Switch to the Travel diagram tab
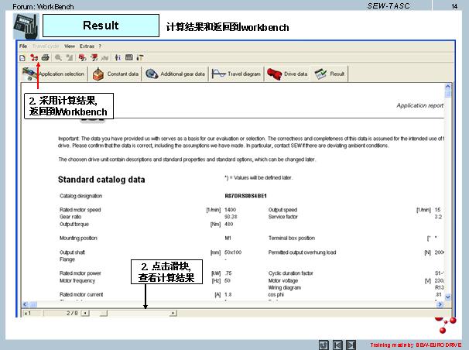Screen dimensions: 469x350 point(236,74)
